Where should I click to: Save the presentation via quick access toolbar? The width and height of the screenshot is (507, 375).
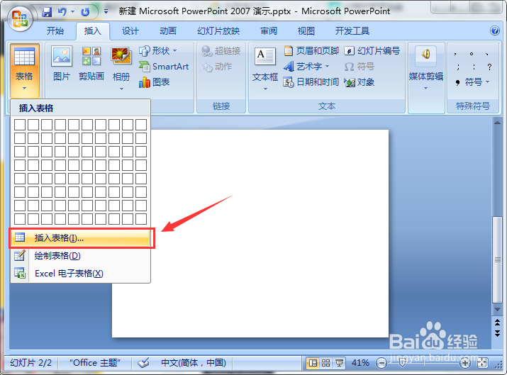point(48,12)
